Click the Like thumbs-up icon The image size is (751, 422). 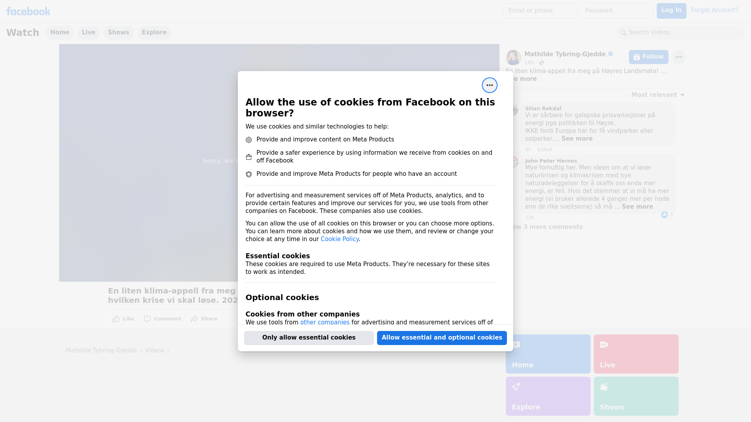pos(116,319)
